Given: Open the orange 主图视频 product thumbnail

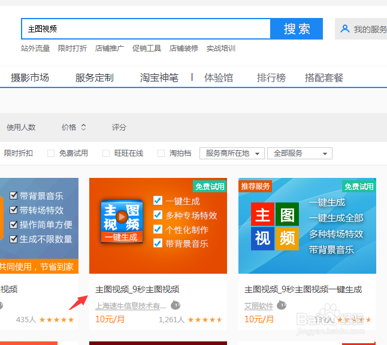Looking at the screenshot, I should pos(158,226).
